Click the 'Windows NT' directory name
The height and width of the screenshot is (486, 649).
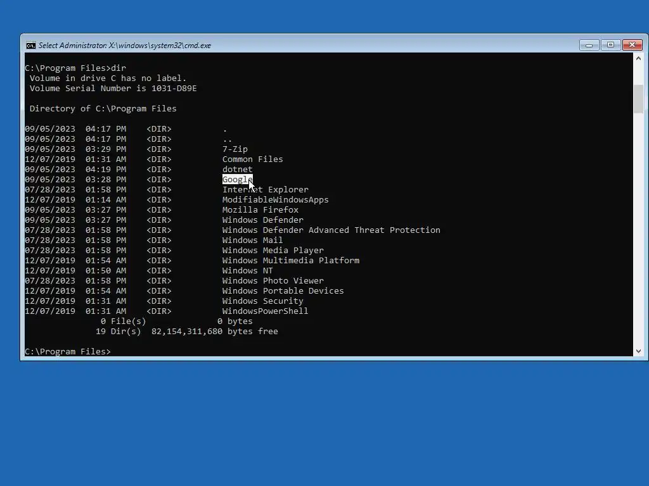pos(248,271)
